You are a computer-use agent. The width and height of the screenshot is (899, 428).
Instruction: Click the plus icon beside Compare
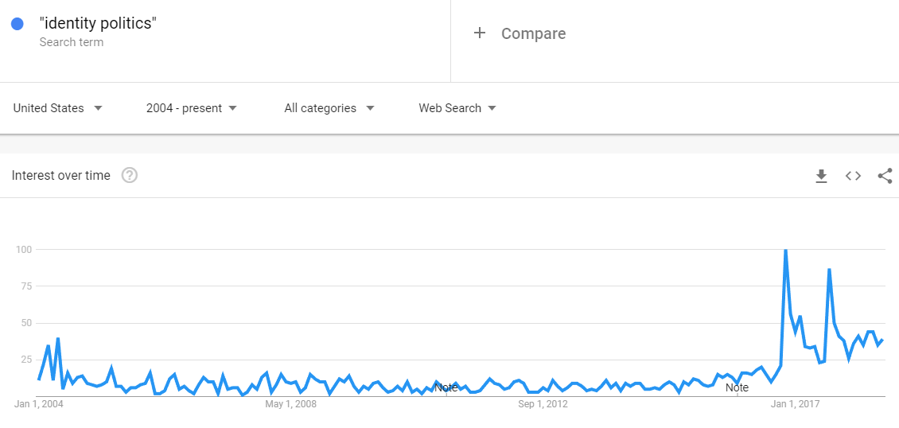(479, 33)
